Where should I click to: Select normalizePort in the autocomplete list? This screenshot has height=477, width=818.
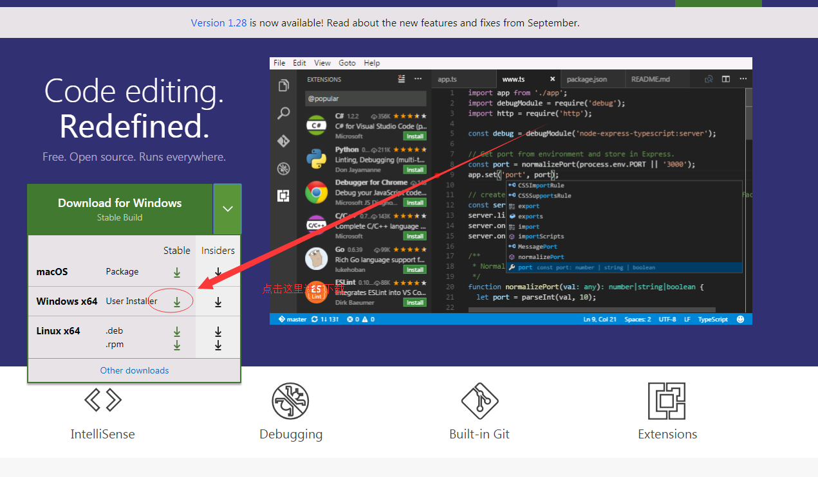624,257
